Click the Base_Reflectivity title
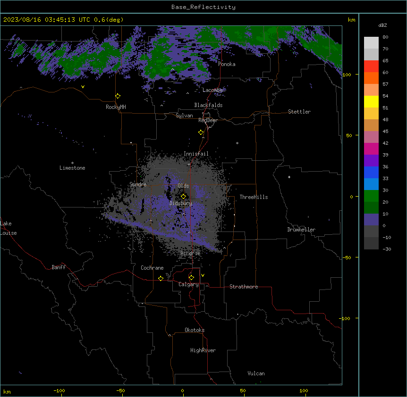This screenshot has width=407, height=397. (x=203, y=7)
